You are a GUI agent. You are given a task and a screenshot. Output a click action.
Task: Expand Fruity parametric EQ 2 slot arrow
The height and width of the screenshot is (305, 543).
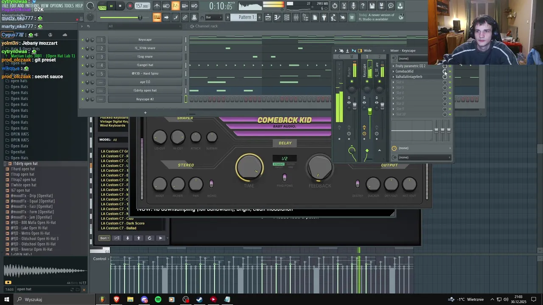coord(393,66)
